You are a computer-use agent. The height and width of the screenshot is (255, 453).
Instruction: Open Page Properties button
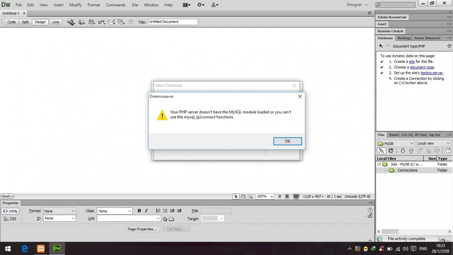click(143, 229)
